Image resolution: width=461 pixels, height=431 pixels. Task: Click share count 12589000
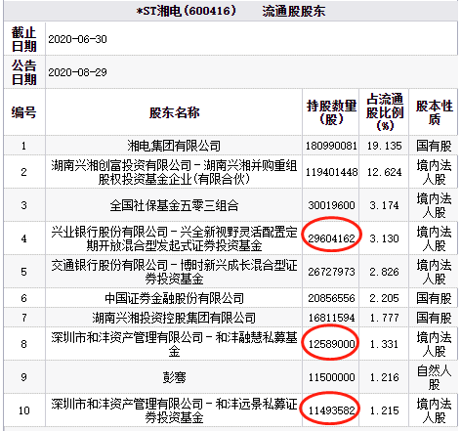click(x=331, y=344)
